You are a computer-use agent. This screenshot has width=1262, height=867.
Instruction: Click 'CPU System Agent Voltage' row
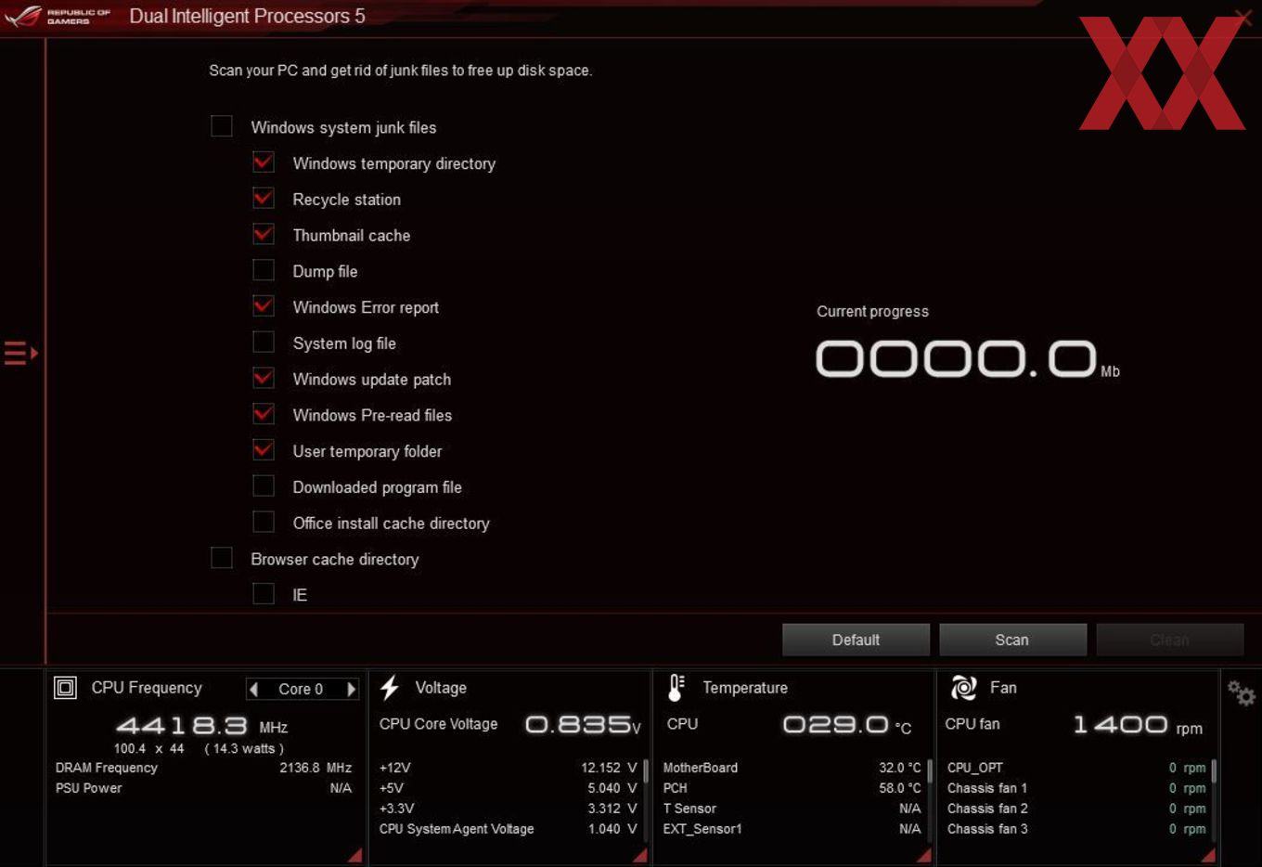coord(508,829)
